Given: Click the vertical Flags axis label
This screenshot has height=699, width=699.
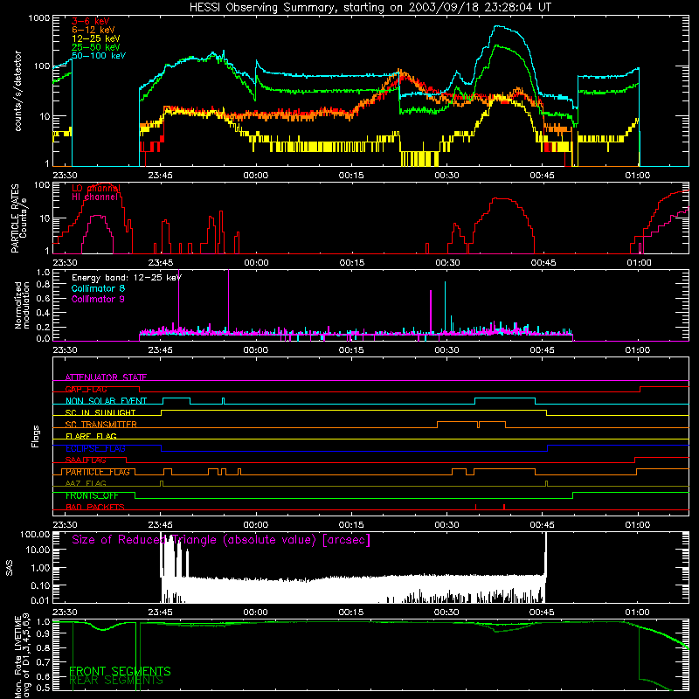Looking at the screenshot, I should [x=35, y=436].
